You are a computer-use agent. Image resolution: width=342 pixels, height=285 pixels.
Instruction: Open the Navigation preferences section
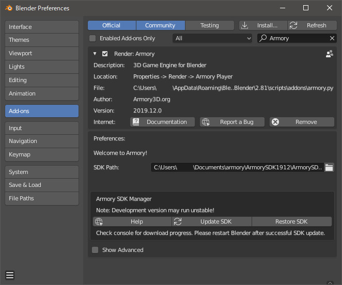pyautogui.click(x=42, y=141)
